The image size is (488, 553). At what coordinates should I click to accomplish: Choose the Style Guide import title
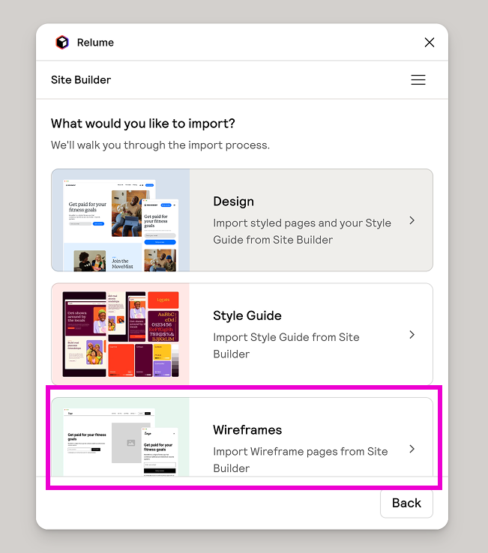click(x=247, y=315)
